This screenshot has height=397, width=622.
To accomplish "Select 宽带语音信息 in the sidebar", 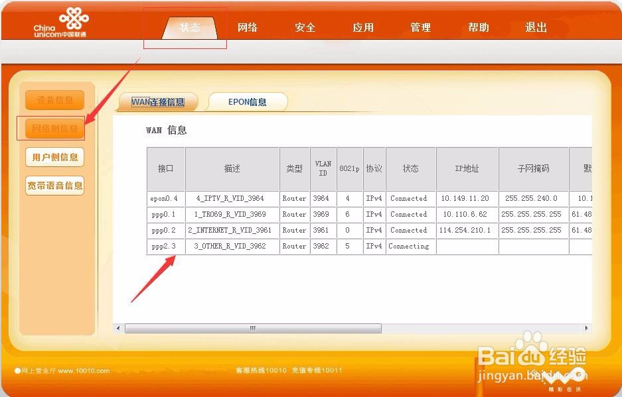I will point(54,185).
